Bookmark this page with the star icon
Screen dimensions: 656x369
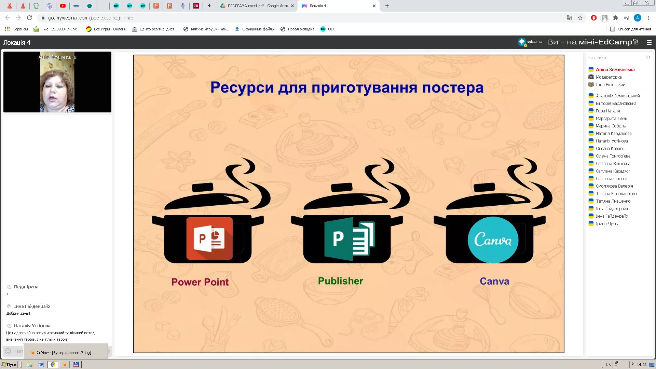coord(580,18)
